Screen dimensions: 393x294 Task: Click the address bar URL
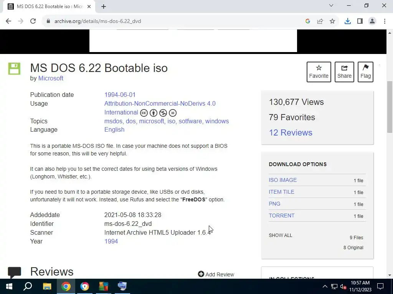pyautogui.click(x=98, y=21)
